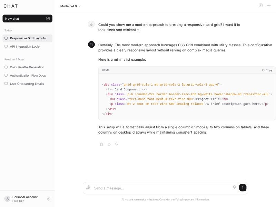Image resolution: width=276 pixels, height=207 pixels.
Task: Give the response a thumbs up
Action: click(x=109, y=144)
